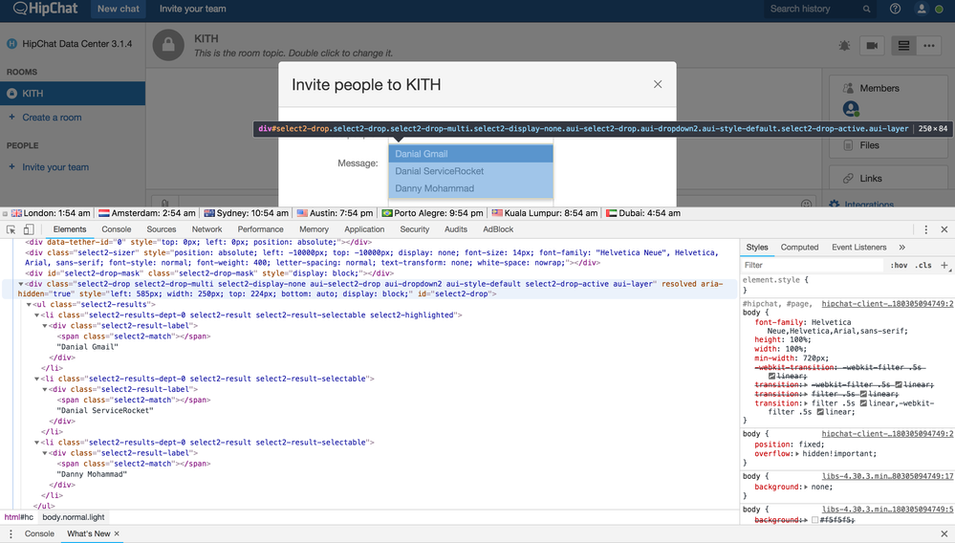955x543 pixels.
Task: Click plus icon beside Create a room
Action: [11, 117]
